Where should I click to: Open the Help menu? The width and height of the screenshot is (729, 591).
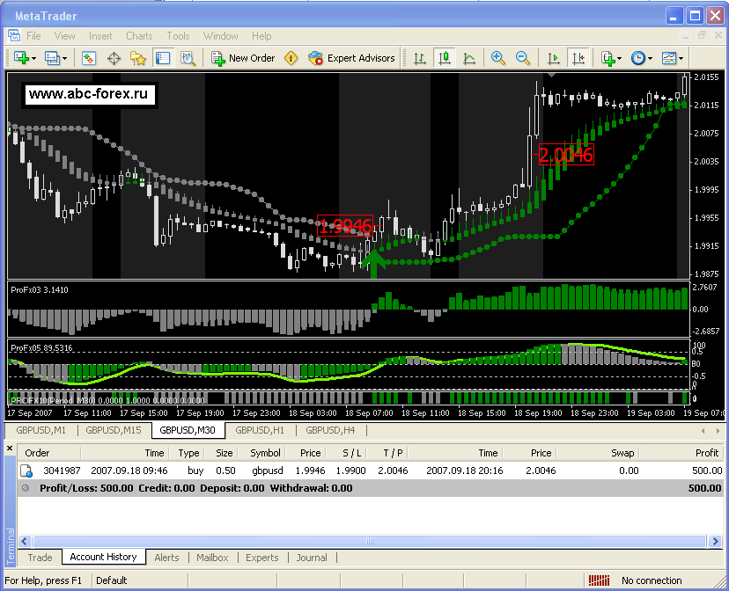click(x=261, y=36)
